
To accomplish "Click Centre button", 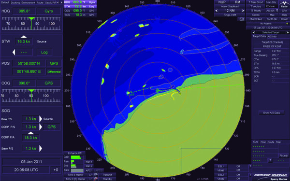I will (x=256, y=15).
